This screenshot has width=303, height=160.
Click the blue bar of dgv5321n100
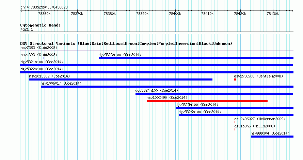(x=157, y=65)
